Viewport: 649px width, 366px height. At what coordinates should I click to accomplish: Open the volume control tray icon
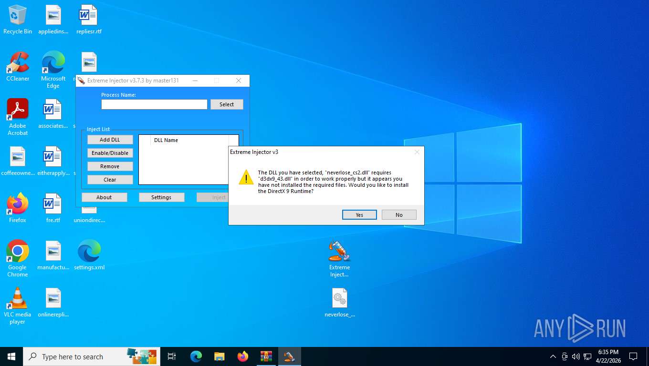(576, 356)
